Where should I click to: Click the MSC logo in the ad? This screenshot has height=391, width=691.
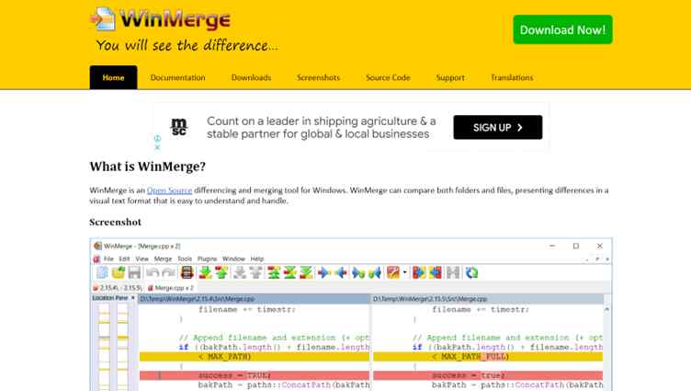(x=179, y=127)
